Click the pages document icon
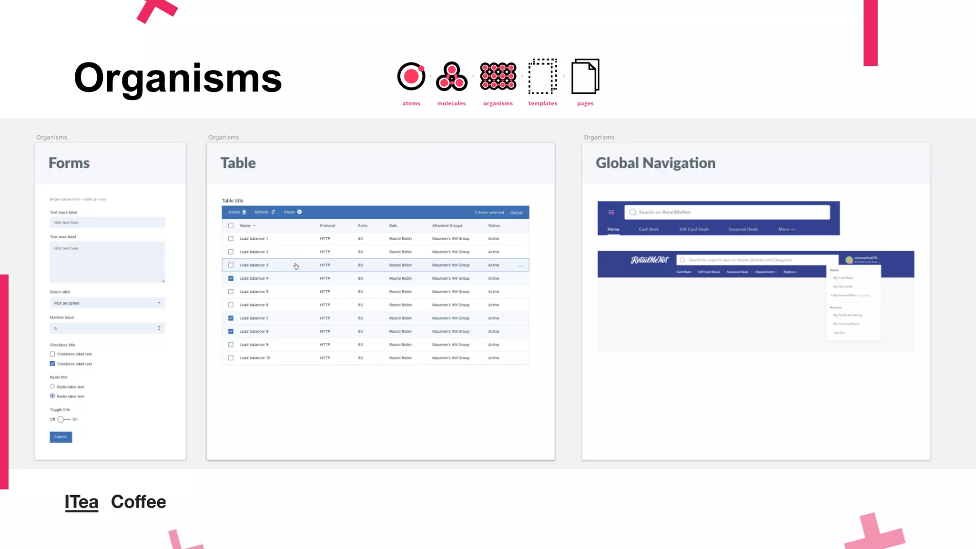Screen dimensions: 976x549 pos(585,76)
